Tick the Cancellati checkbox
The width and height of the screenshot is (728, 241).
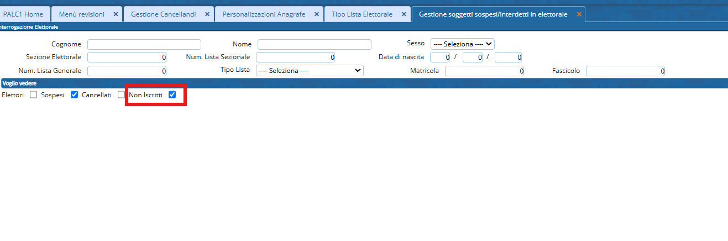coord(122,95)
